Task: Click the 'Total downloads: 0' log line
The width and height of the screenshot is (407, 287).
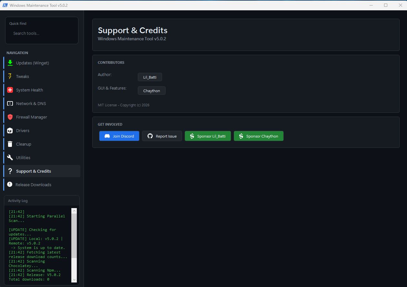Action: (x=29, y=279)
